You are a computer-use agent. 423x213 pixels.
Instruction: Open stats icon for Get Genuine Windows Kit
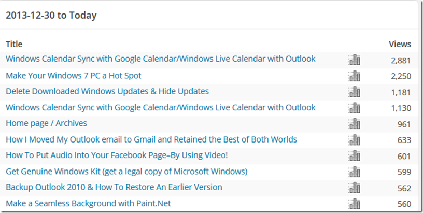[355, 172]
